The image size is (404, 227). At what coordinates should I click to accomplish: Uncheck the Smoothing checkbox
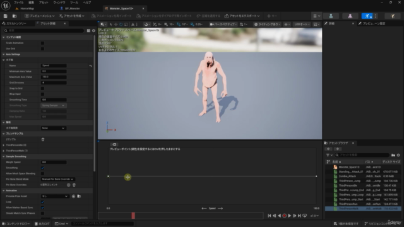(42, 168)
